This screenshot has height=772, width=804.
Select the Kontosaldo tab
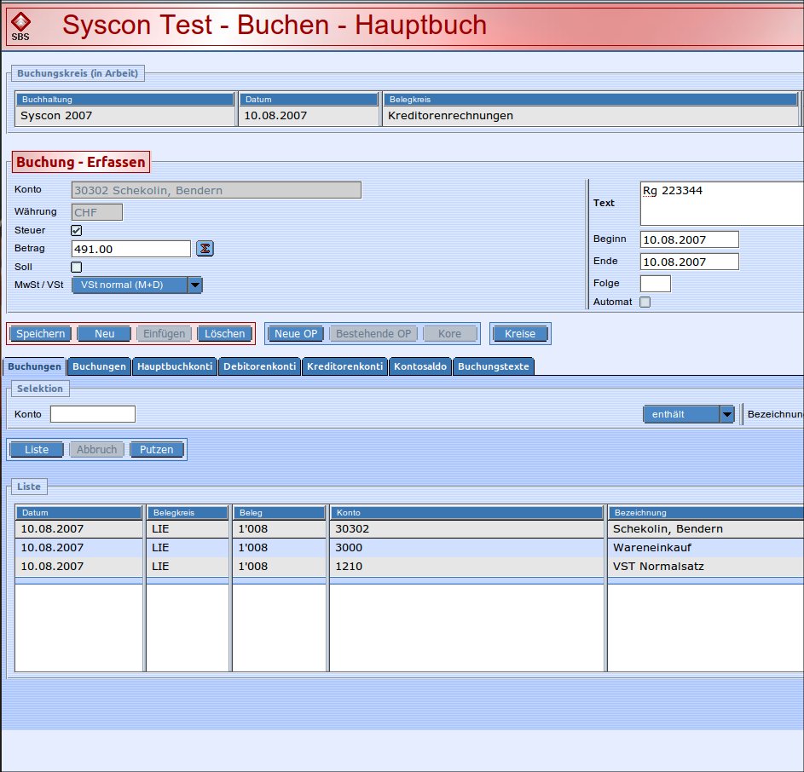tap(420, 366)
